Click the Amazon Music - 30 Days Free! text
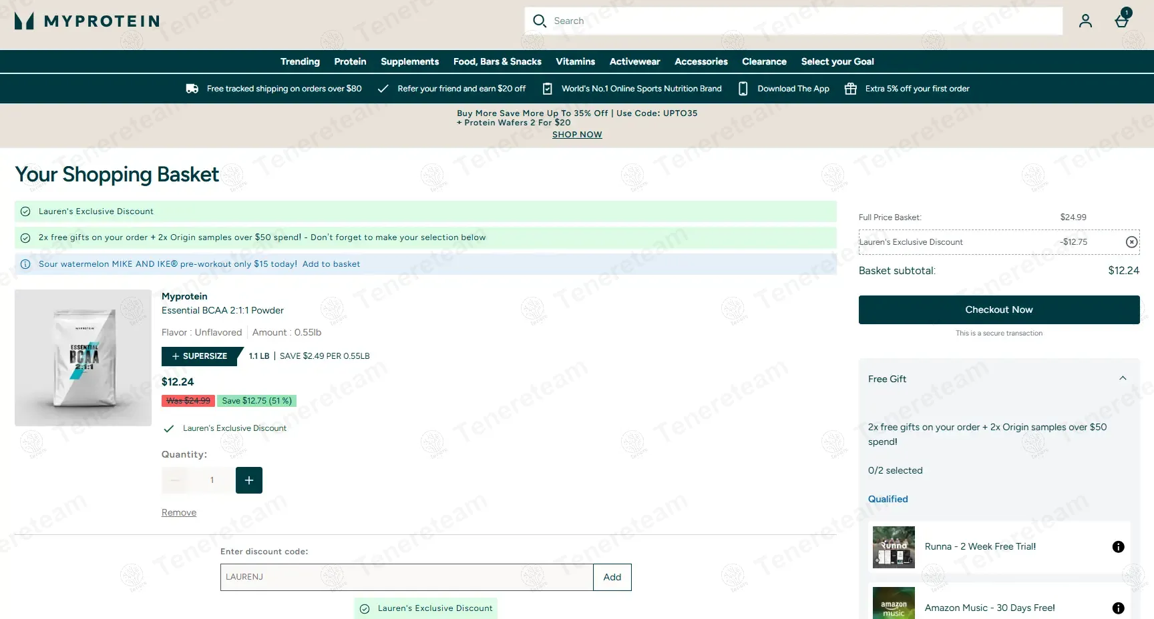 pos(990,608)
